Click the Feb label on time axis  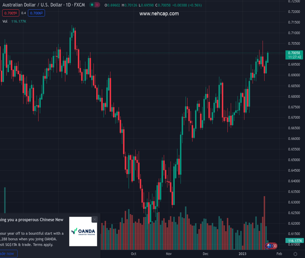click(x=279, y=254)
